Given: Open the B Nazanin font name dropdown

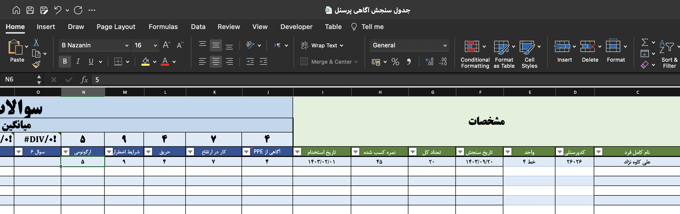Looking at the screenshot, I should coord(94,45).
